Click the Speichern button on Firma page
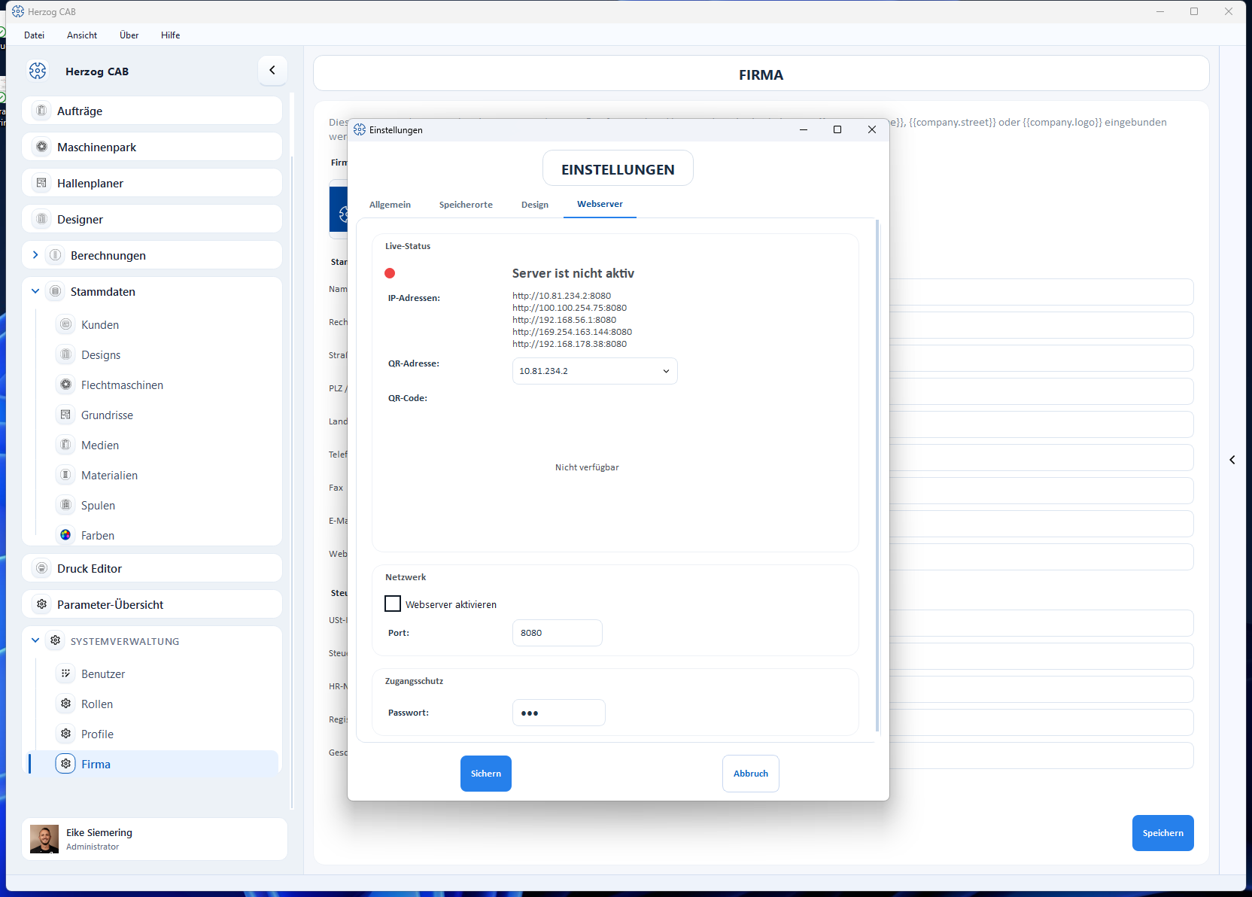Screen dimensions: 1252x897 1162,833
